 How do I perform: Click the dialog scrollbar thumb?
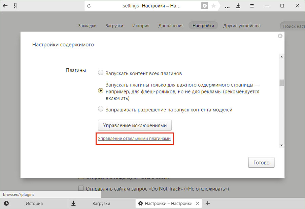282,83
